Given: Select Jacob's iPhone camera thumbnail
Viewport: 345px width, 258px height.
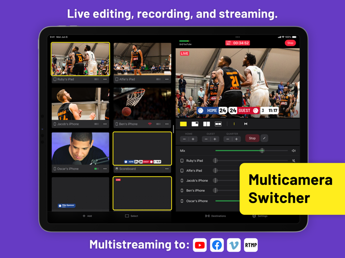Looking at the screenshot, I should (x=80, y=104).
